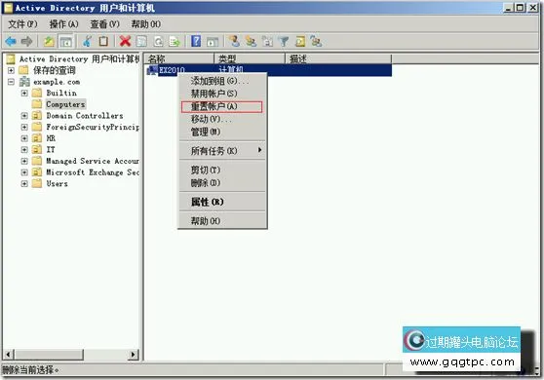Click the Create new group toolbar icon
This screenshot has width=544, height=380.
point(251,42)
